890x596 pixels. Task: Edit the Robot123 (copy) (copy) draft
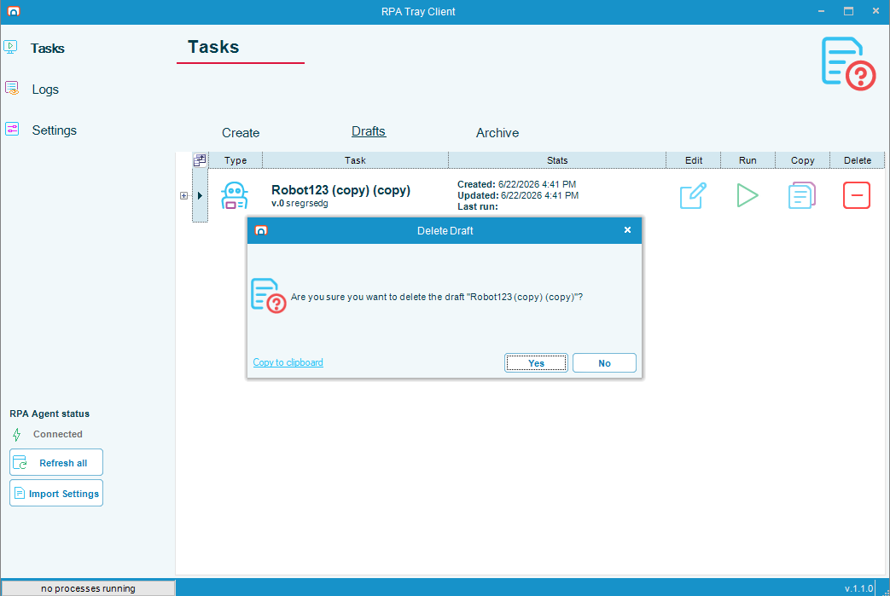693,195
